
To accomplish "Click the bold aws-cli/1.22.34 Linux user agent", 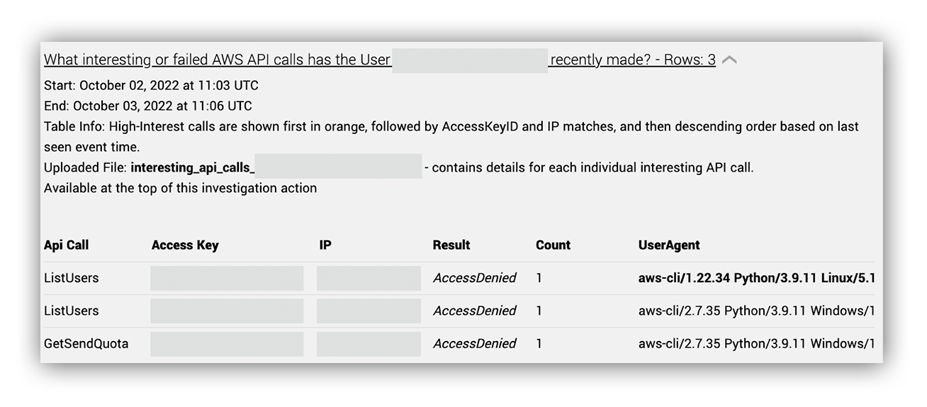I will (x=756, y=278).
